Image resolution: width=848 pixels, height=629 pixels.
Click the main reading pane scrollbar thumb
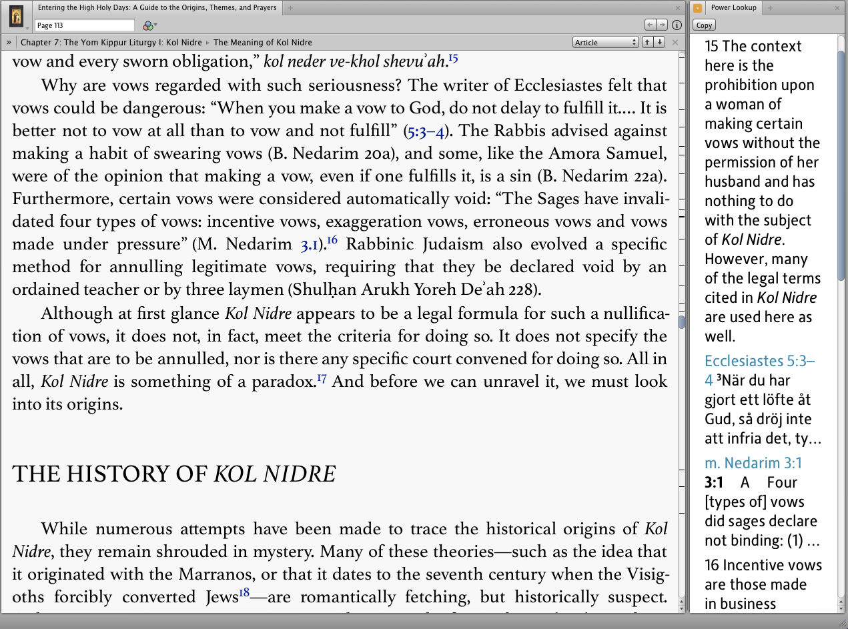pos(682,322)
